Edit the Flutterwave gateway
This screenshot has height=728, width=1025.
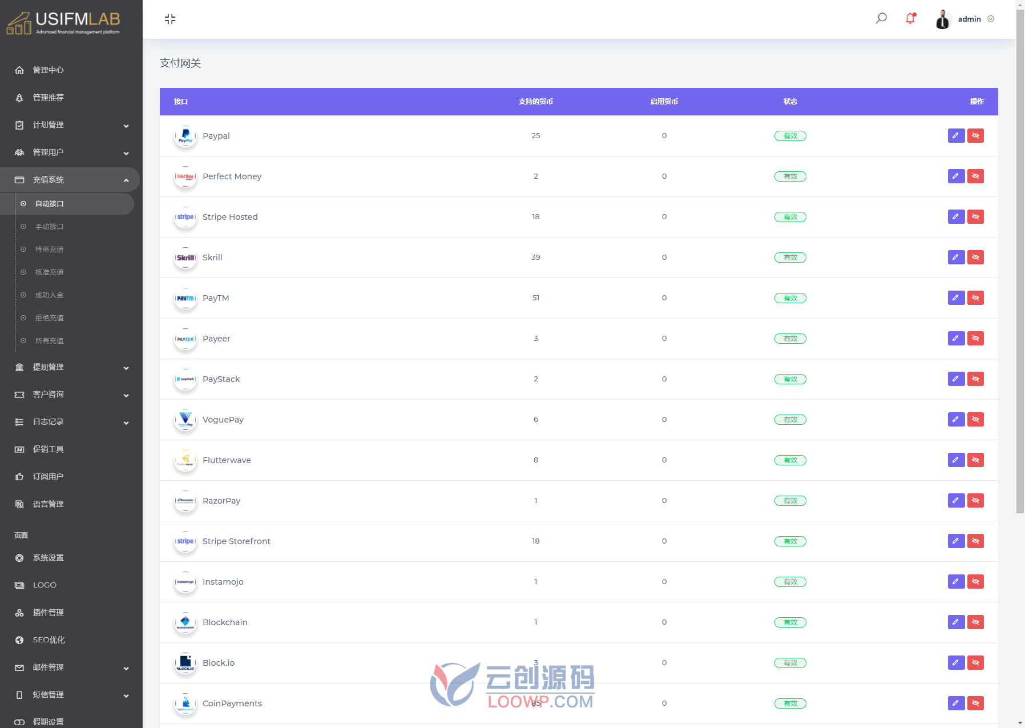(x=956, y=460)
